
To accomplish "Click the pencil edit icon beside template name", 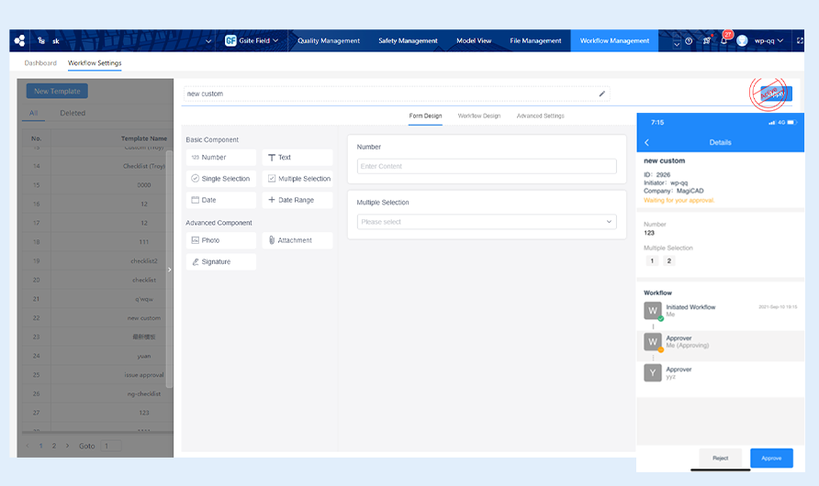I will point(602,94).
